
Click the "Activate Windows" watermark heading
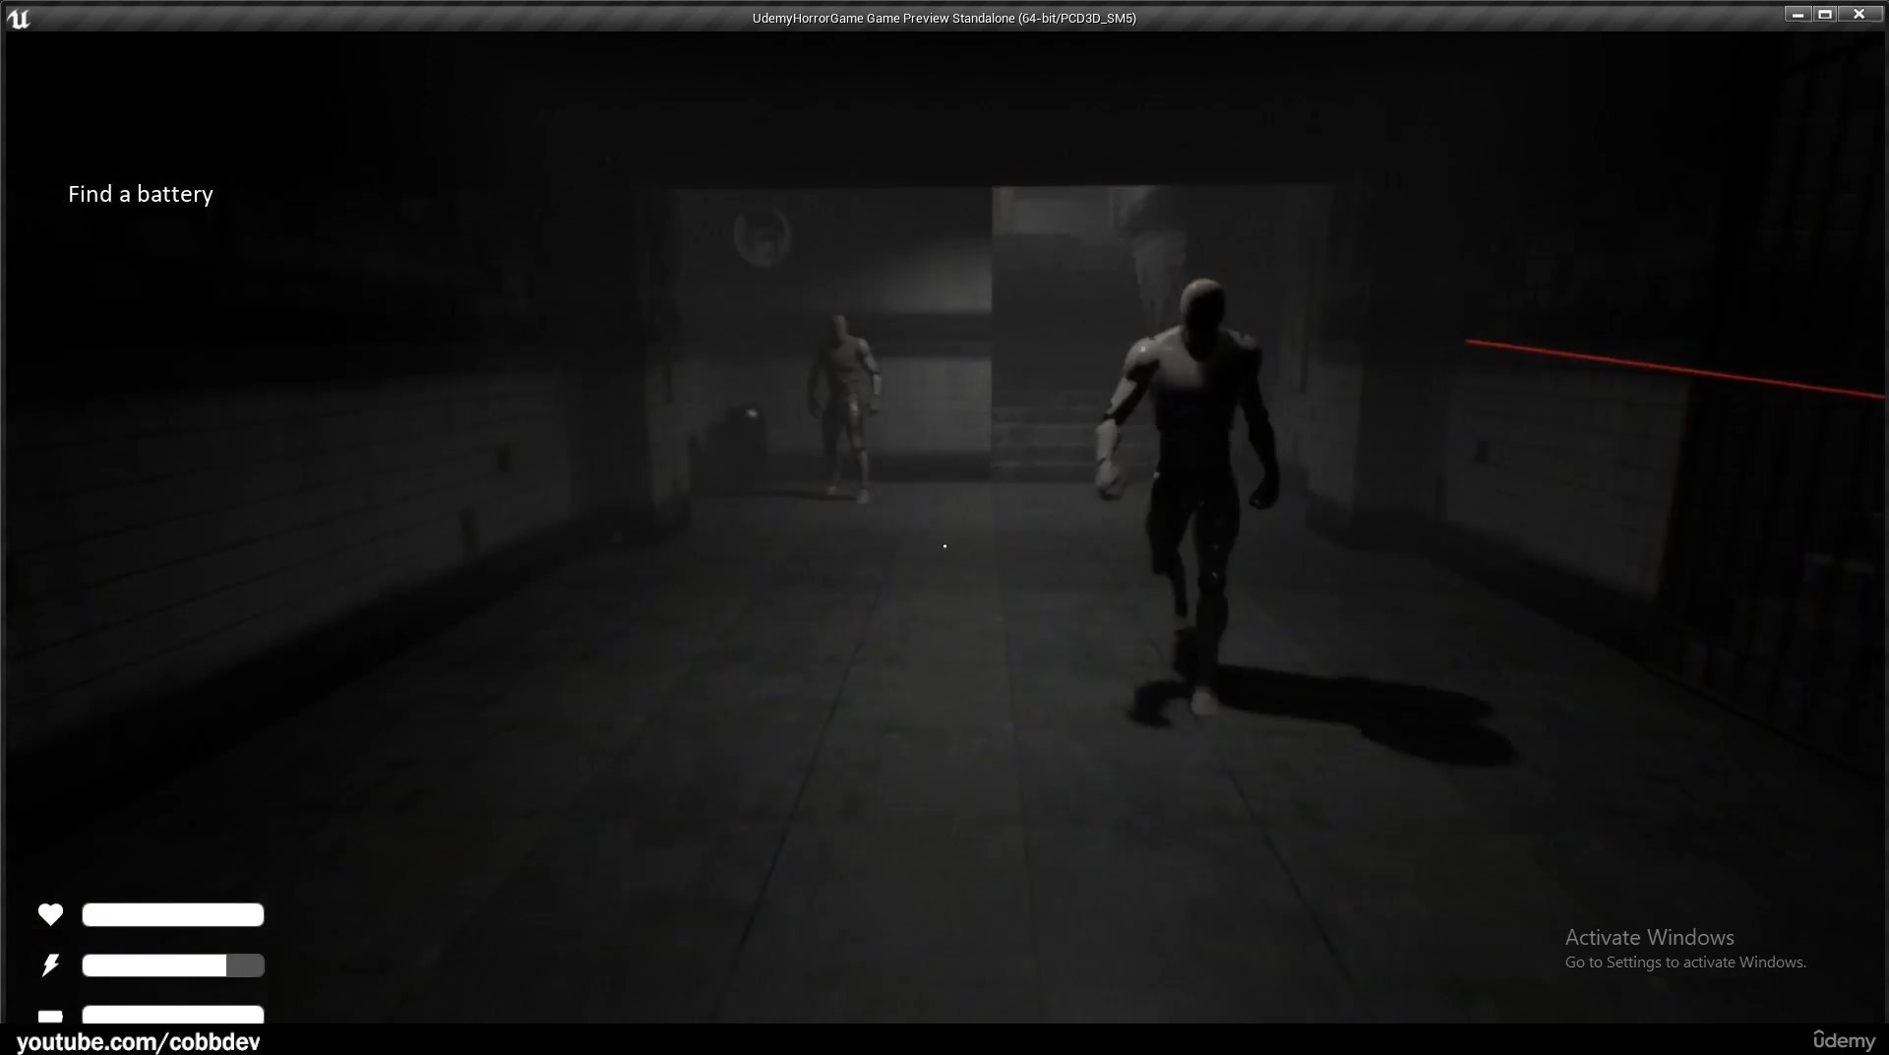(x=1649, y=938)
